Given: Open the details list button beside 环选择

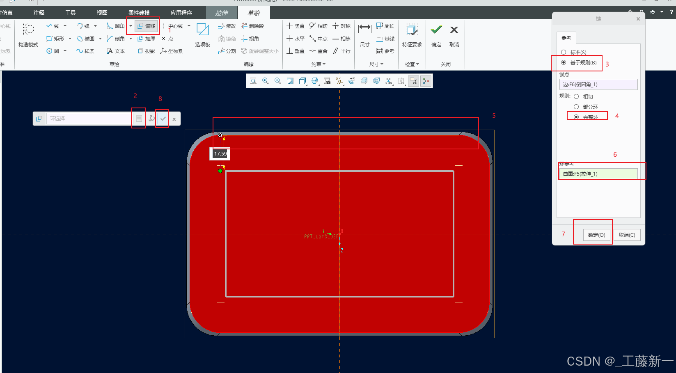Looking at the screenshot, I should (x=139, y=119).
